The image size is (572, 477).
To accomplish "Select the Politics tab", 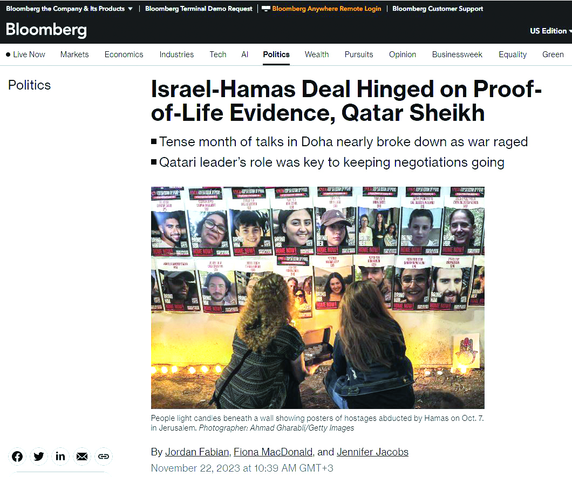I will click(276, 54).
